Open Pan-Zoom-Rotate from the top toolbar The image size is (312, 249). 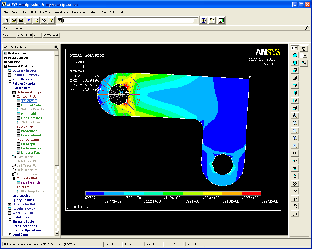[x=29, y=20]
